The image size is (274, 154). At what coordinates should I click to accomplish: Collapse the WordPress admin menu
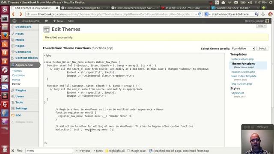click(22, 122)
